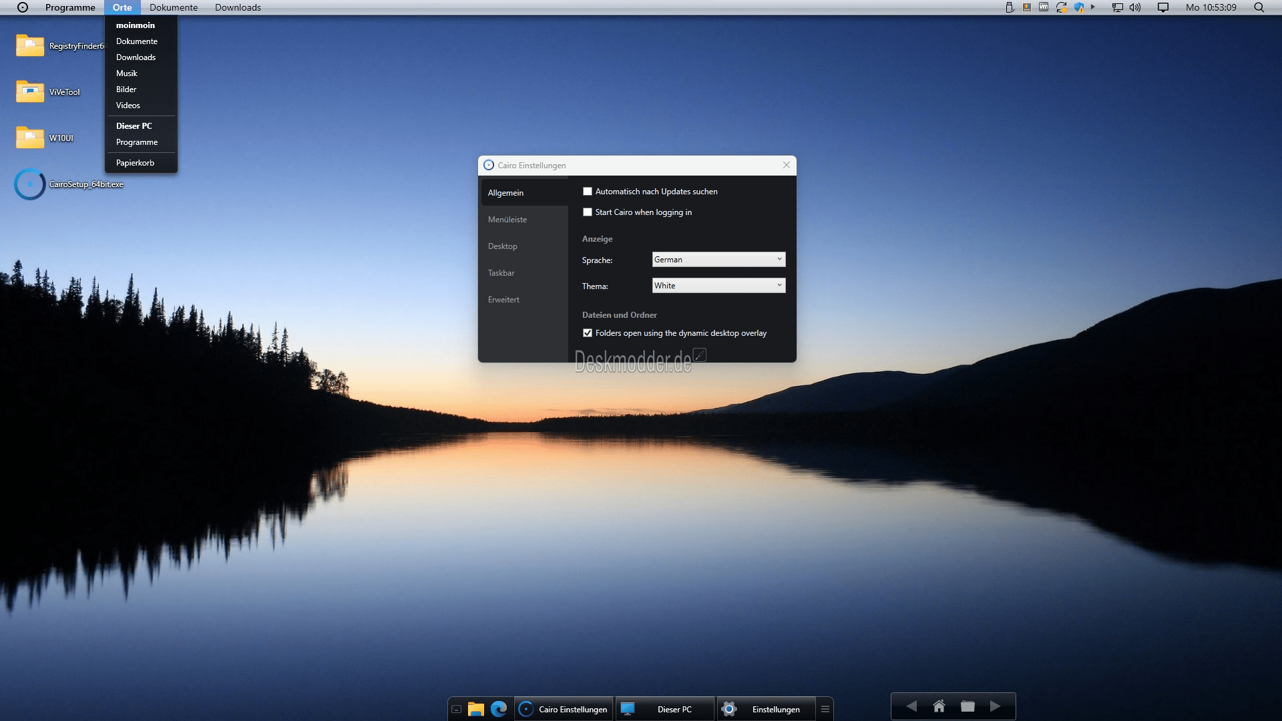Open the Thema dropdown showing White

pos(718,286)
